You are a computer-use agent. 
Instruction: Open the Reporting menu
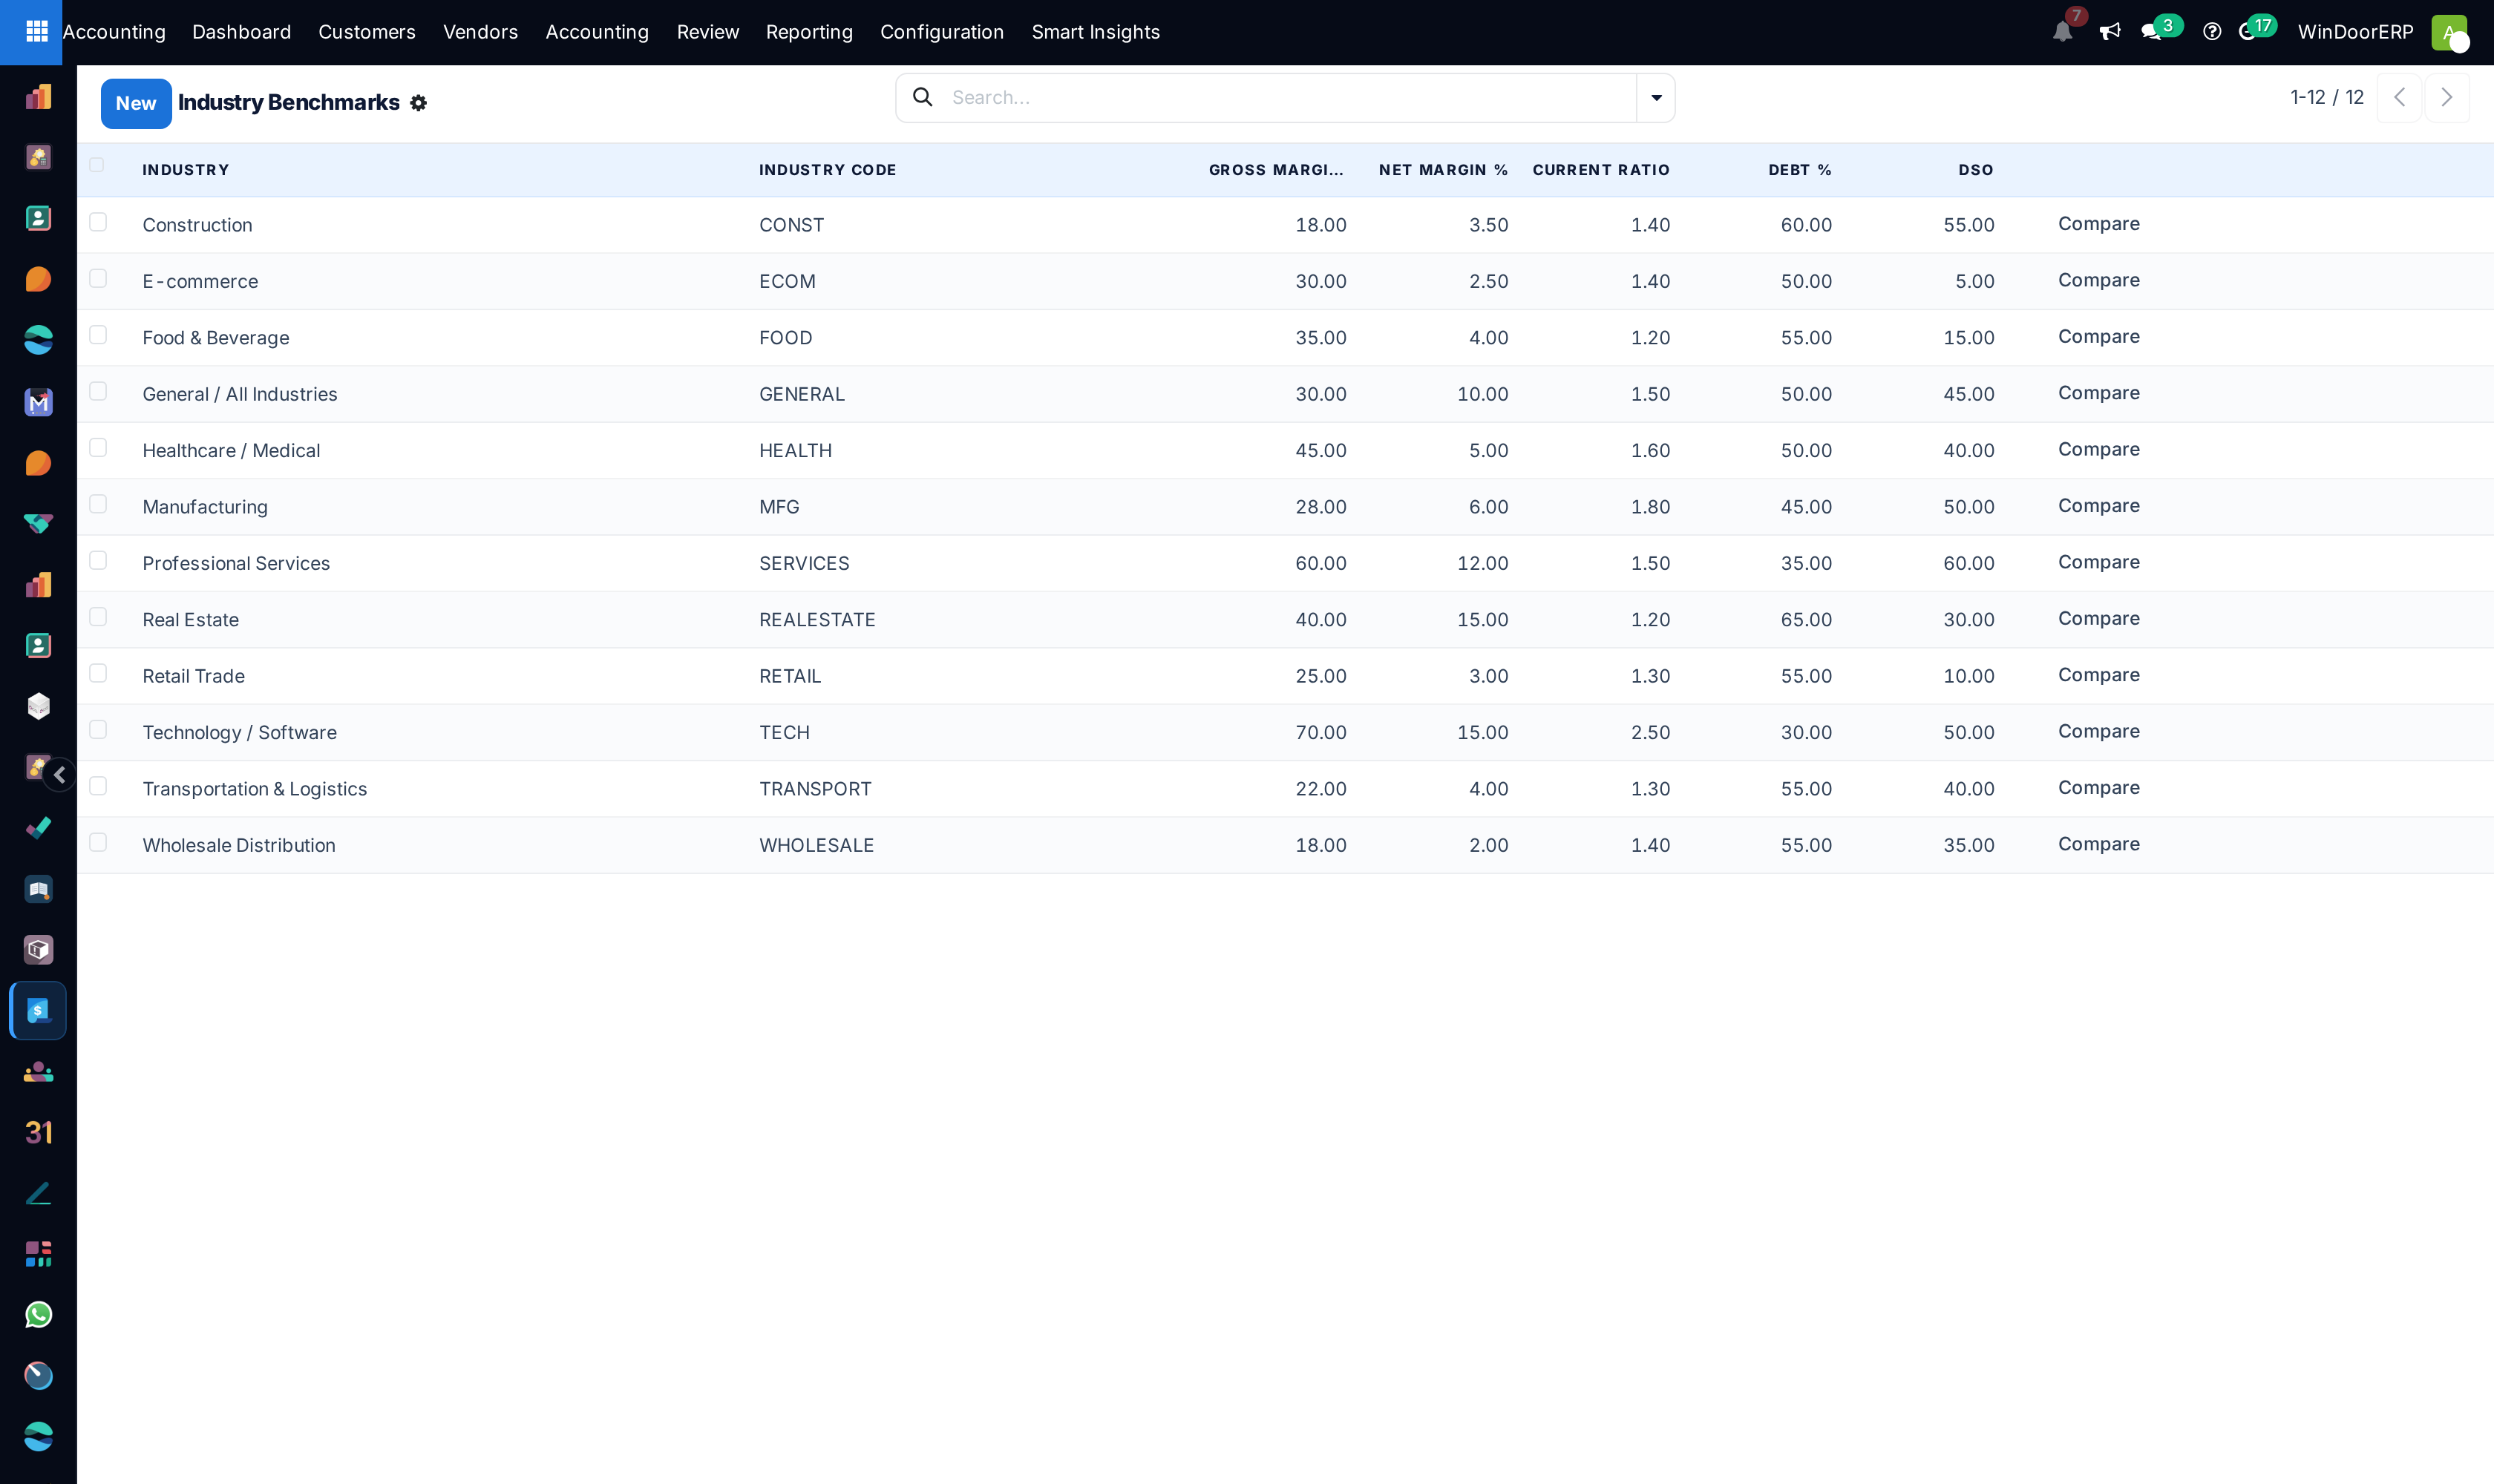click(x=809, y=32)
